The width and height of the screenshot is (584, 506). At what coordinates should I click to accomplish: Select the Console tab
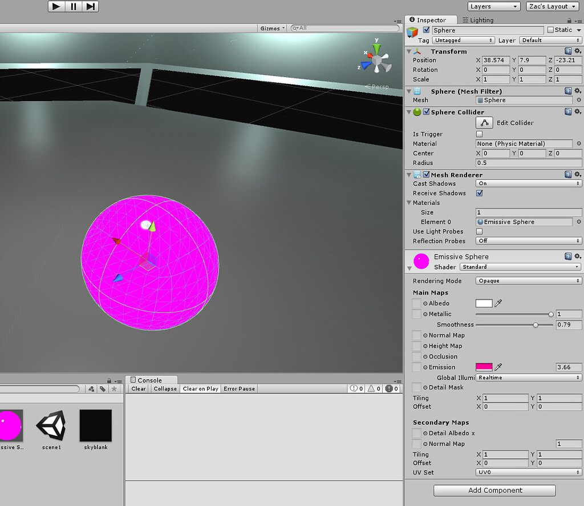151,379
